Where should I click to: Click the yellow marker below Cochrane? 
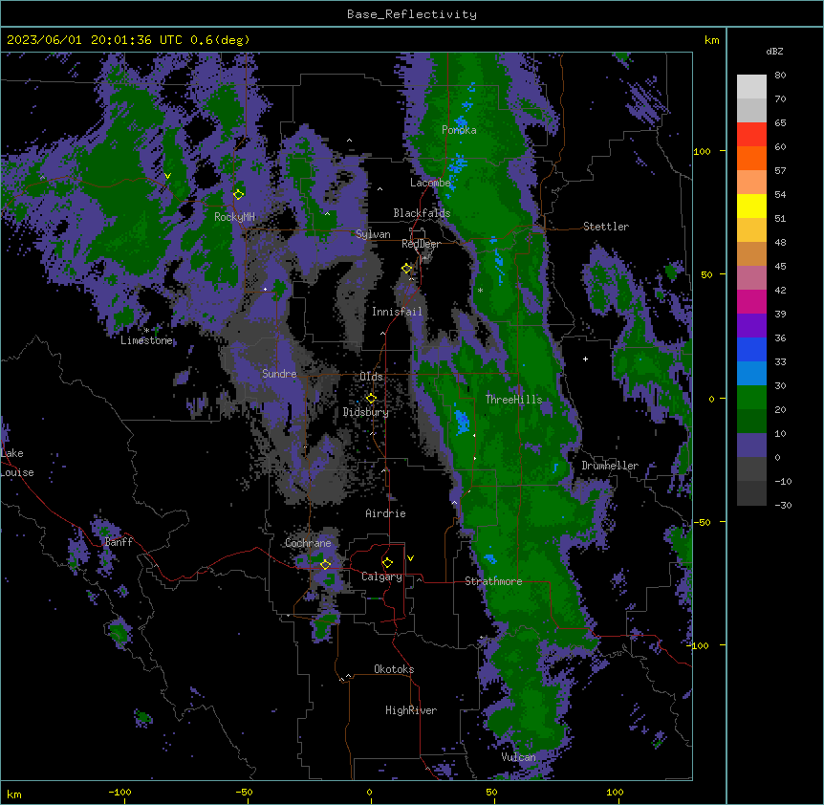coord(325,564)
